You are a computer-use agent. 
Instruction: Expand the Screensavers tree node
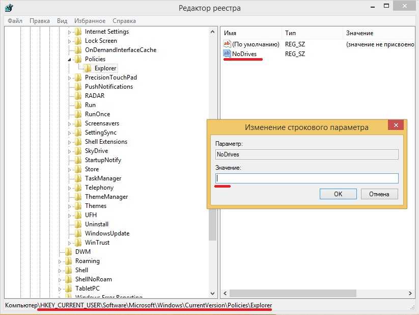(x=70, y=123)
